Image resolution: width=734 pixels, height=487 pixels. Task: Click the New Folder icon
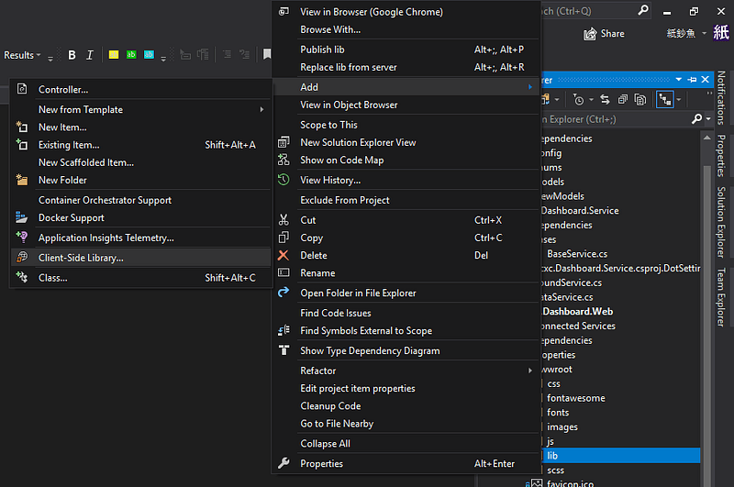[22, 180]
